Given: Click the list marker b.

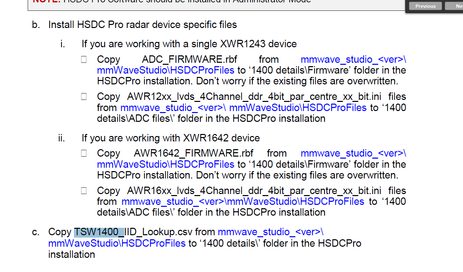Looking at the screenshot, I should (x=36, y=25).
